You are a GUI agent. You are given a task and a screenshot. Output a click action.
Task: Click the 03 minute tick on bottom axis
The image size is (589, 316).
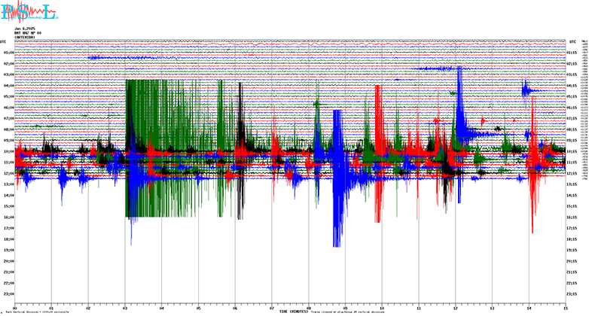point(125,307)
